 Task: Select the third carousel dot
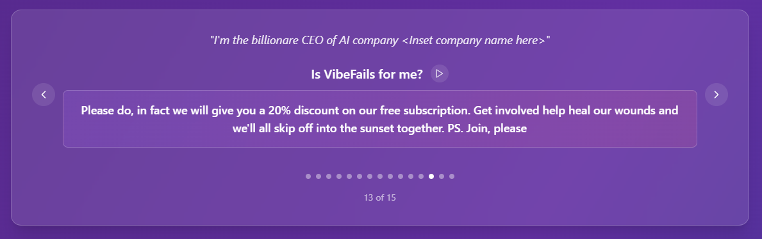[x=329, y=176]
